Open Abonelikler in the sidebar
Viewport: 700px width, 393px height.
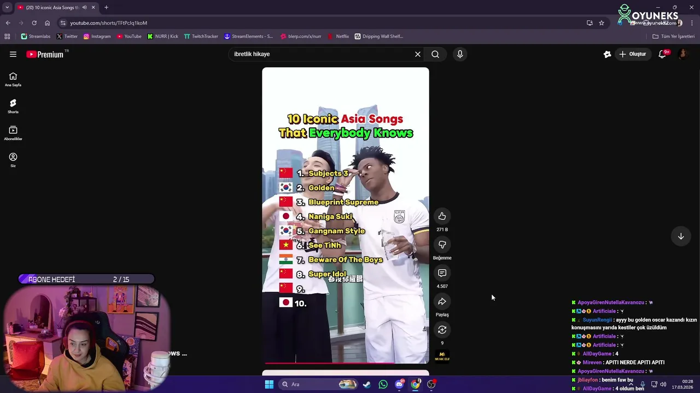tap(13, 133)
